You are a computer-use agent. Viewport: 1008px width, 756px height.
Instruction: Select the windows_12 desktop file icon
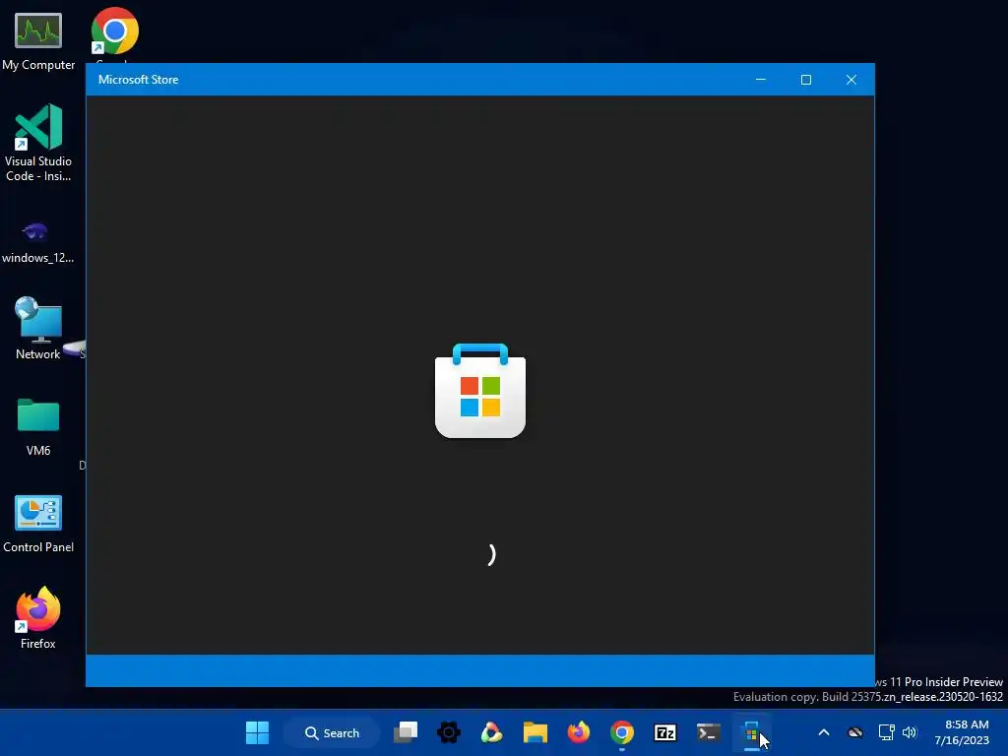pos(37,242)
